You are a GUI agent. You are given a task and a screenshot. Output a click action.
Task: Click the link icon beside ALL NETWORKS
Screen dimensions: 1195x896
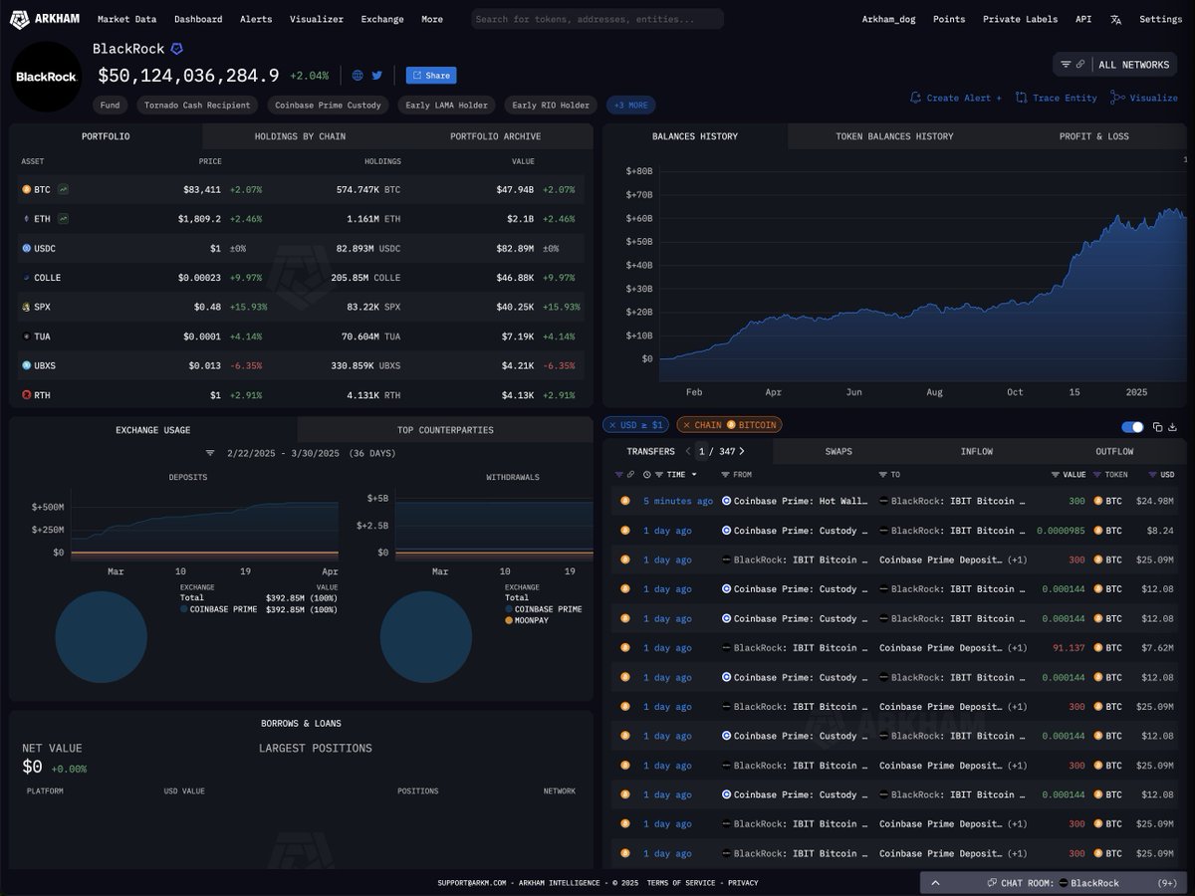click(1080, 64)
